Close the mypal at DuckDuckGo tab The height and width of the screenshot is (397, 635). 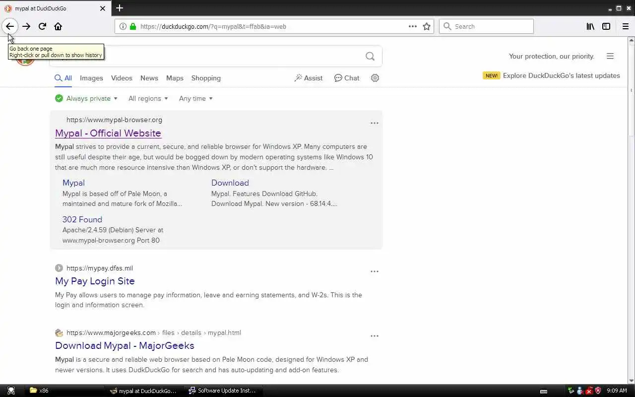click(x=103, y=8)
